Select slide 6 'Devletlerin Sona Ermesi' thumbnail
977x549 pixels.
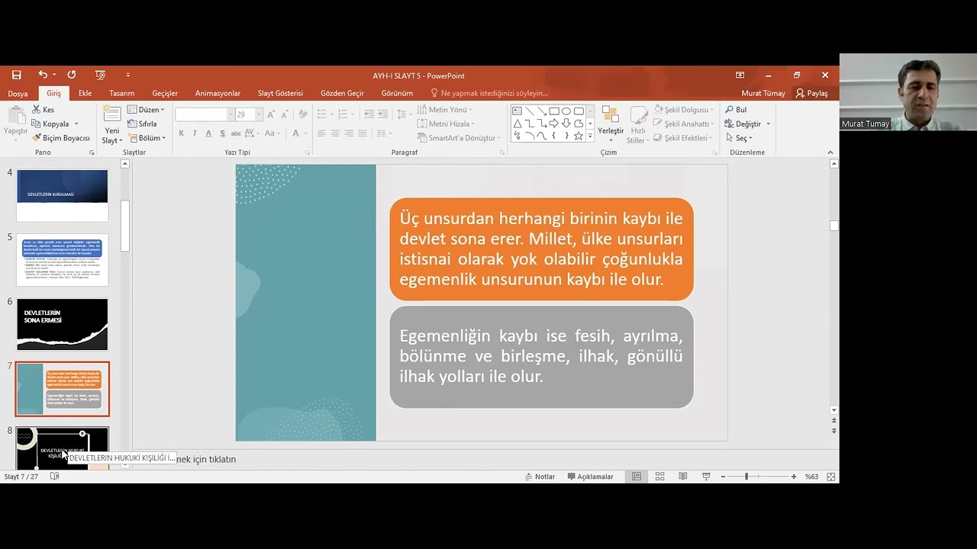point(63,325)
